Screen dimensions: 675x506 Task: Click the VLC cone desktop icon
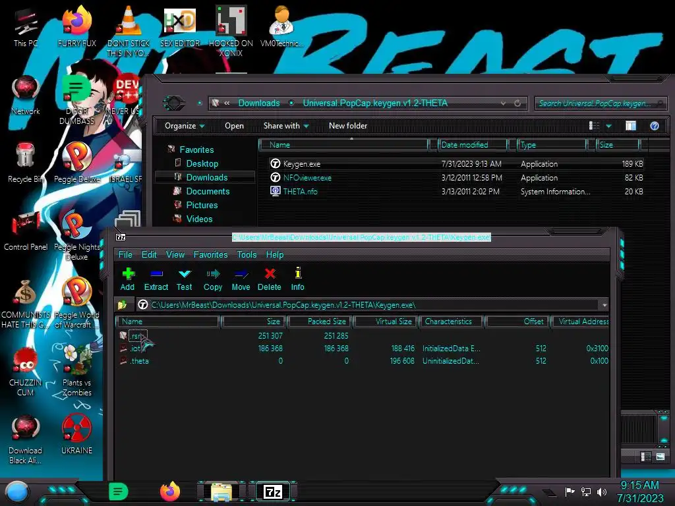coord(129,20)
